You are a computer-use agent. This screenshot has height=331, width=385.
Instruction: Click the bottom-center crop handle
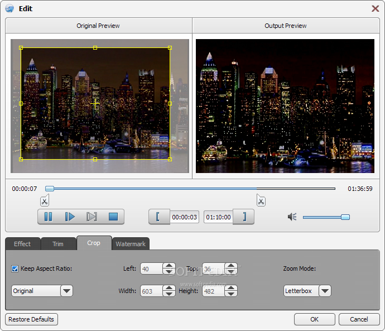click(x=95, y=160)
